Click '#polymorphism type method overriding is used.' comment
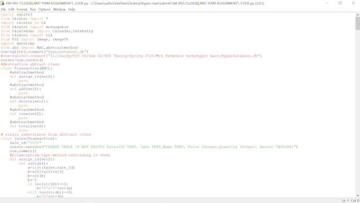Viewport: 360px width, 203px height. pyautogui.click(x=60, y=155)
